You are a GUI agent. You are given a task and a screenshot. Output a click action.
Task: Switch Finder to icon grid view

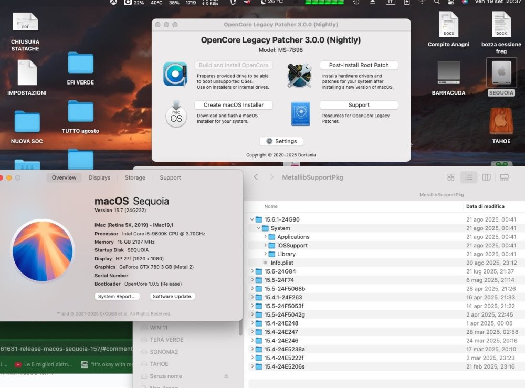pos(451,177)
